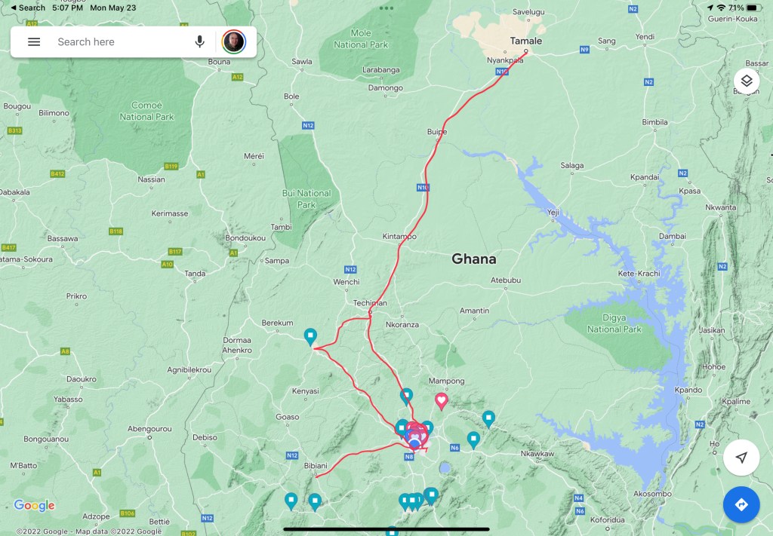Tap the three-dot multitasking indicator at top
Viewport: 773px width, 536px height.
click(x=386, y=8)
